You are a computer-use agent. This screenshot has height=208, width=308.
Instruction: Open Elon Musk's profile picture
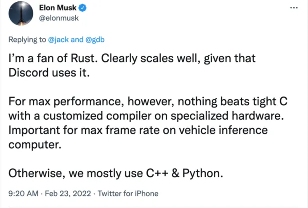point(21,13)
